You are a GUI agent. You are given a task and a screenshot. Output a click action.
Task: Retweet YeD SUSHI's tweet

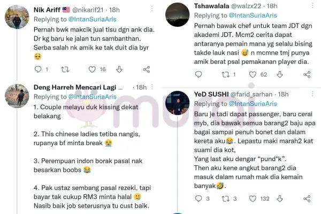226,198
